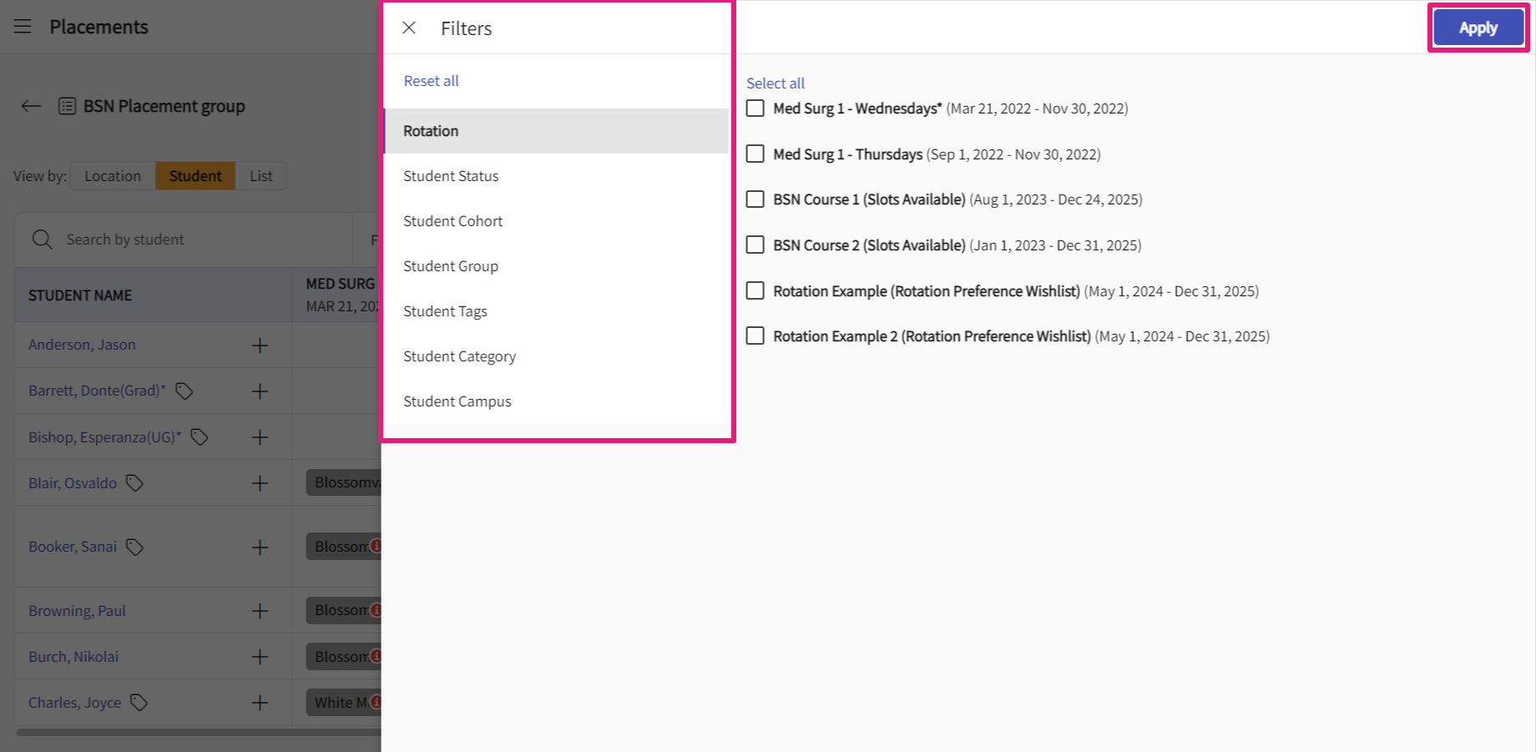Add placement with plus for Burch, Nikolai
The height and width of the screenshot is (752, 1536).
pos(260,657)
